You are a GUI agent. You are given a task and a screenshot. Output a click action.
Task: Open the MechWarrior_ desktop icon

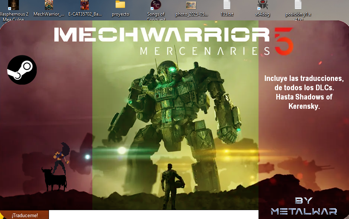tap(49, 9)
